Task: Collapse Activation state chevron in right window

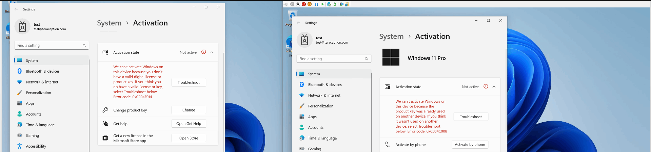Action: coord(494,87)
